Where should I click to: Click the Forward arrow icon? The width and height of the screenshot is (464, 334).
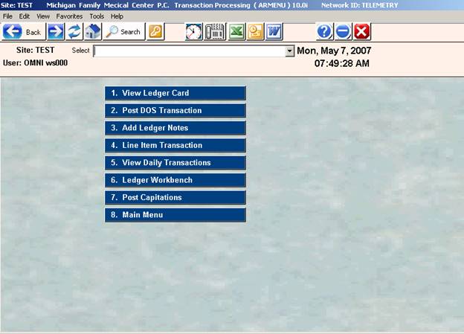(x=56, y=32)
